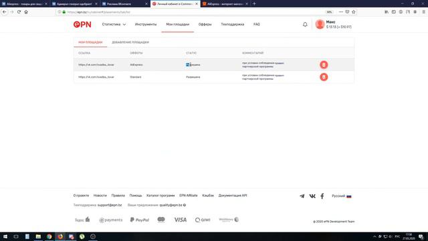Open a new browser tab
The width and height of the screenshot is (428, 241).
click(x=254, y=4)
